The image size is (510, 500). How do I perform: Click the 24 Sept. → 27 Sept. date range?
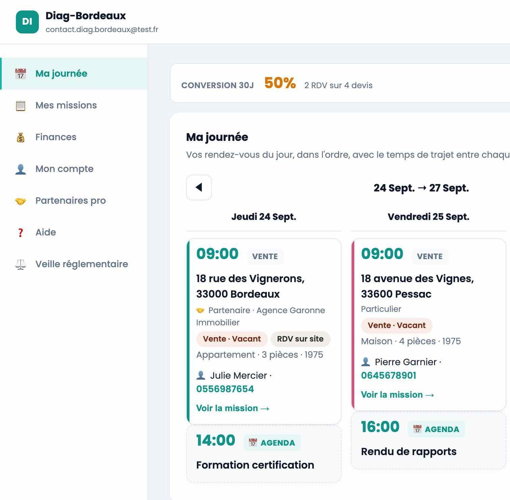point(421,188)
